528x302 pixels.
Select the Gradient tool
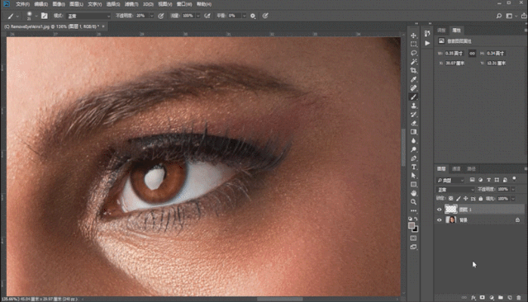[413, 132]
